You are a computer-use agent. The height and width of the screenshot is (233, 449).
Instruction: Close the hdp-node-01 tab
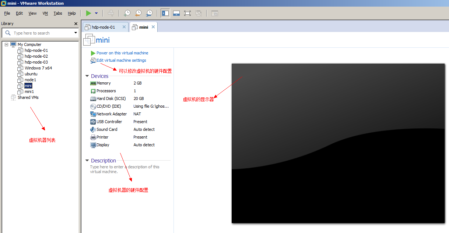pyautogui.click(x=124, y=27)
